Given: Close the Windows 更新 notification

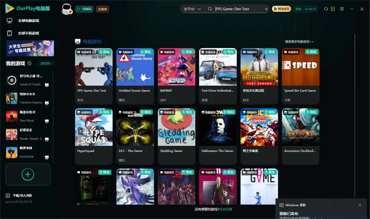Looking at the screenshot, I should click(x=360, y=205).
